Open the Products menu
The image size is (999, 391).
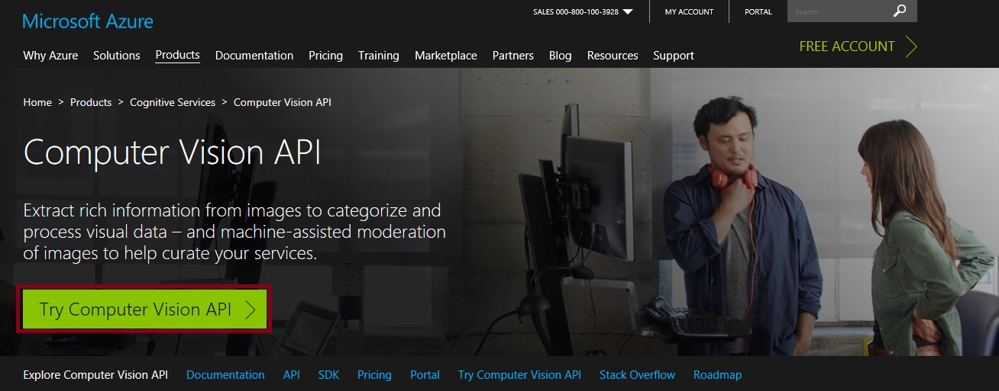click(177, 55)
